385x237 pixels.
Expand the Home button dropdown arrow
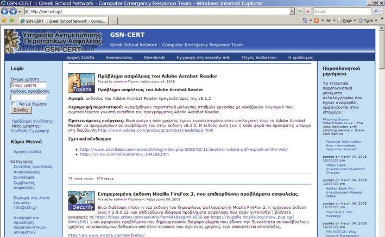tap(311, 21)
